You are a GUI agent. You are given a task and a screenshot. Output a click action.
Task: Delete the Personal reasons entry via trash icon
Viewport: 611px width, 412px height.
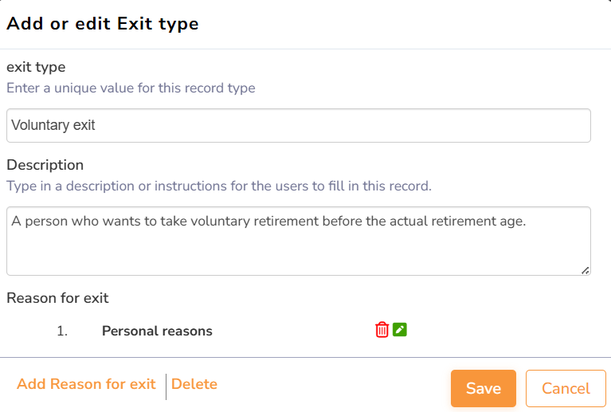click(x=382, y=330)
